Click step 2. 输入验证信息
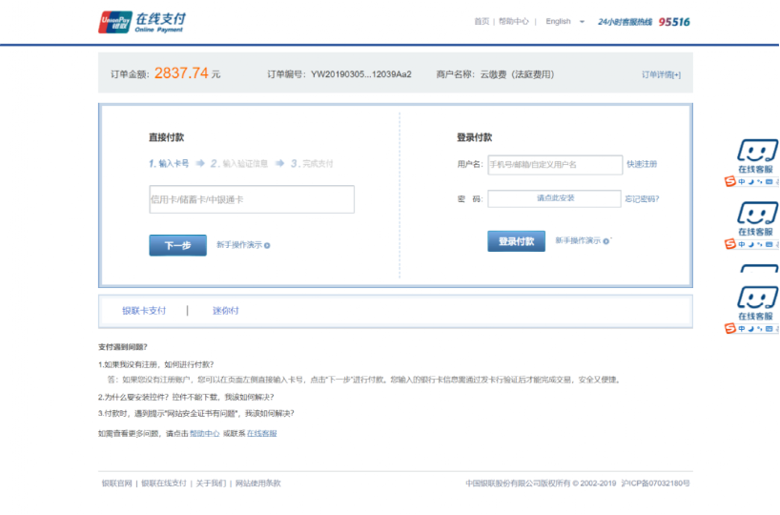Image resolution: width=780 pixels, height=515 pixels. (238, 163)
